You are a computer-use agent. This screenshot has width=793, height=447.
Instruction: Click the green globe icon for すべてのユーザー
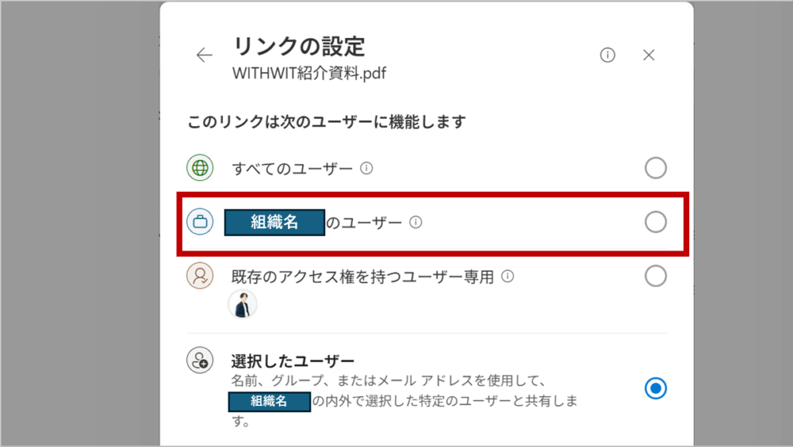pos(200,168)
